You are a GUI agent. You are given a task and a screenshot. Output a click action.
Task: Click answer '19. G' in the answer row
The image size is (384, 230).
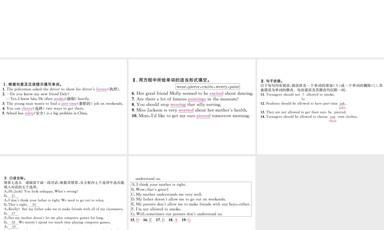pos(186,220)
